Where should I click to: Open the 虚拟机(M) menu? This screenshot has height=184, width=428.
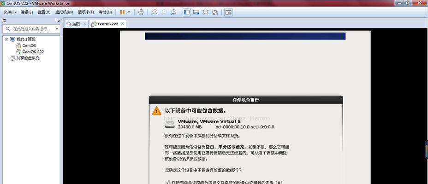pyautogui.click(x=64, y=12)
